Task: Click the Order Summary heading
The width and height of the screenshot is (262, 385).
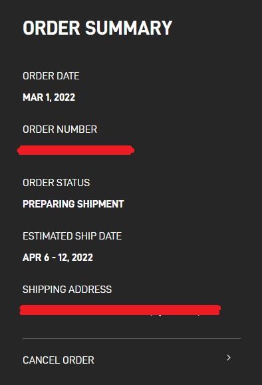Action: click(x=98, y=28)
